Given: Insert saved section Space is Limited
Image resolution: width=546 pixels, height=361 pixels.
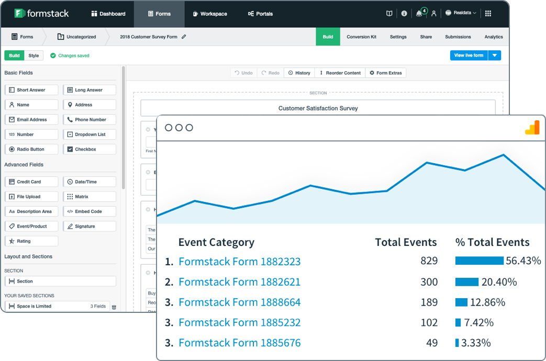Looking at the screenshot, I should 57,307.
